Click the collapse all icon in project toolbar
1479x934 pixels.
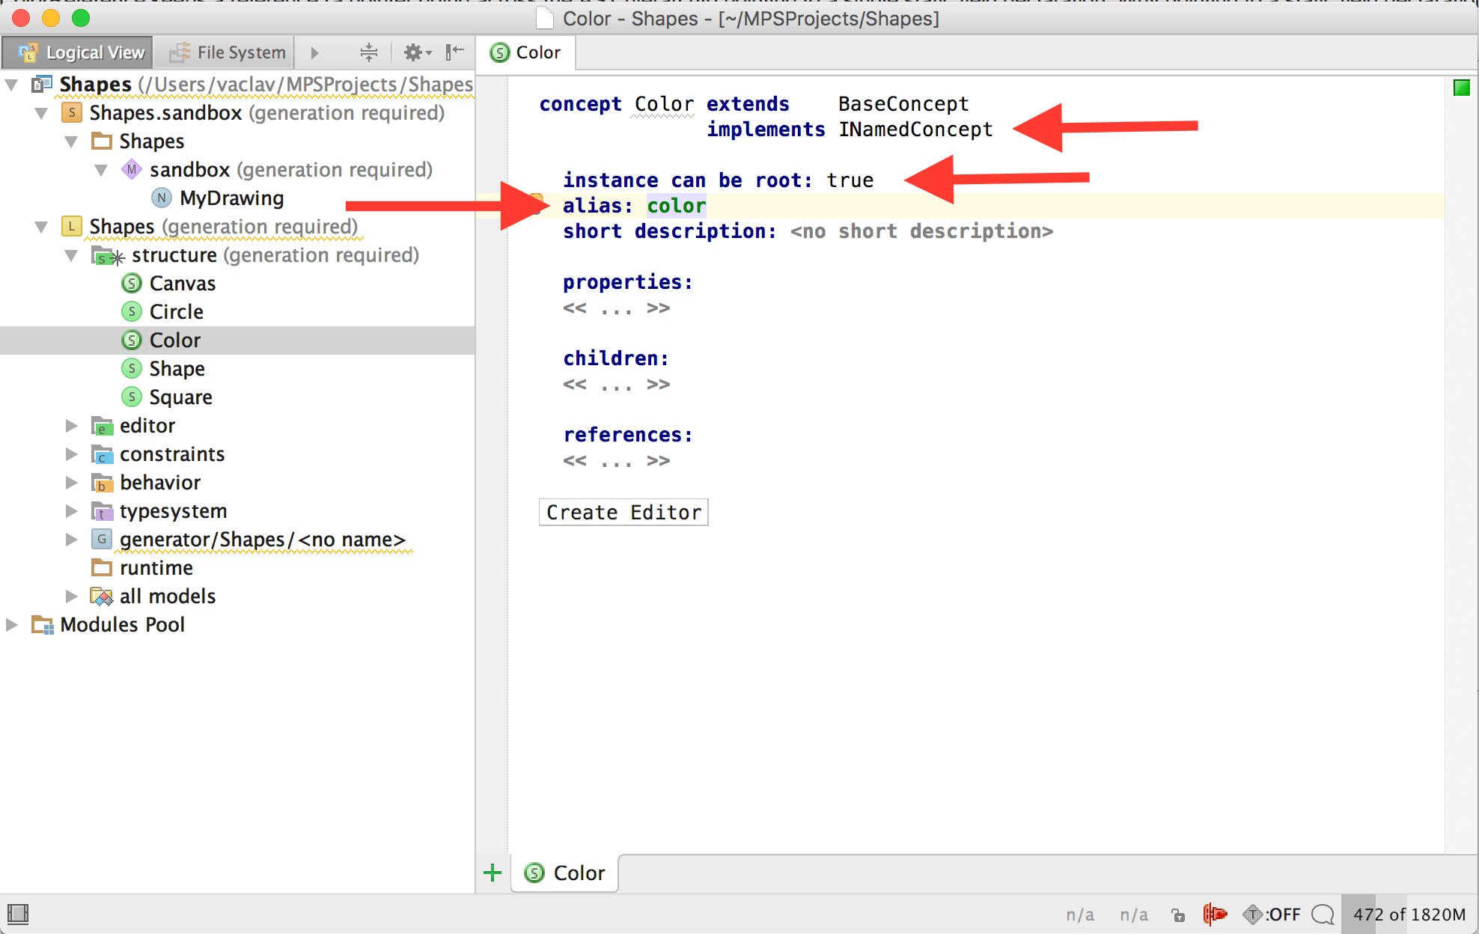(x=368, y=52)
